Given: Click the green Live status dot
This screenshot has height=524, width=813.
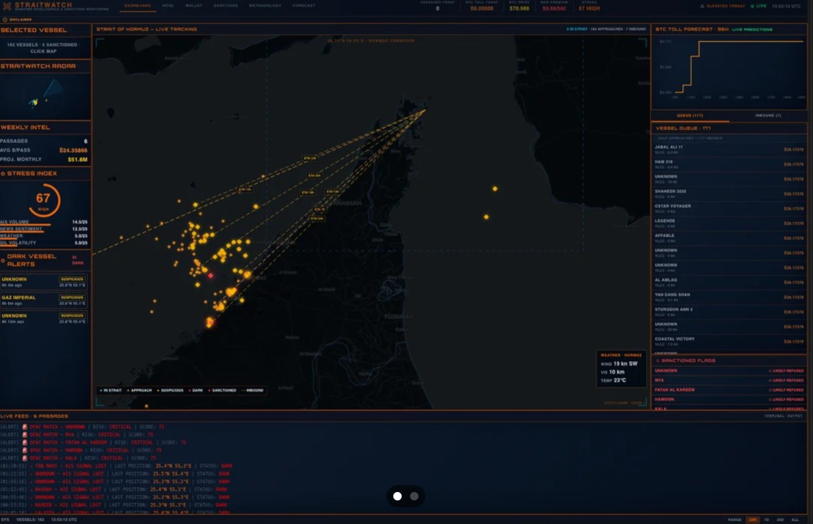Looking at the screenshot, I should [x=752, y=6].
